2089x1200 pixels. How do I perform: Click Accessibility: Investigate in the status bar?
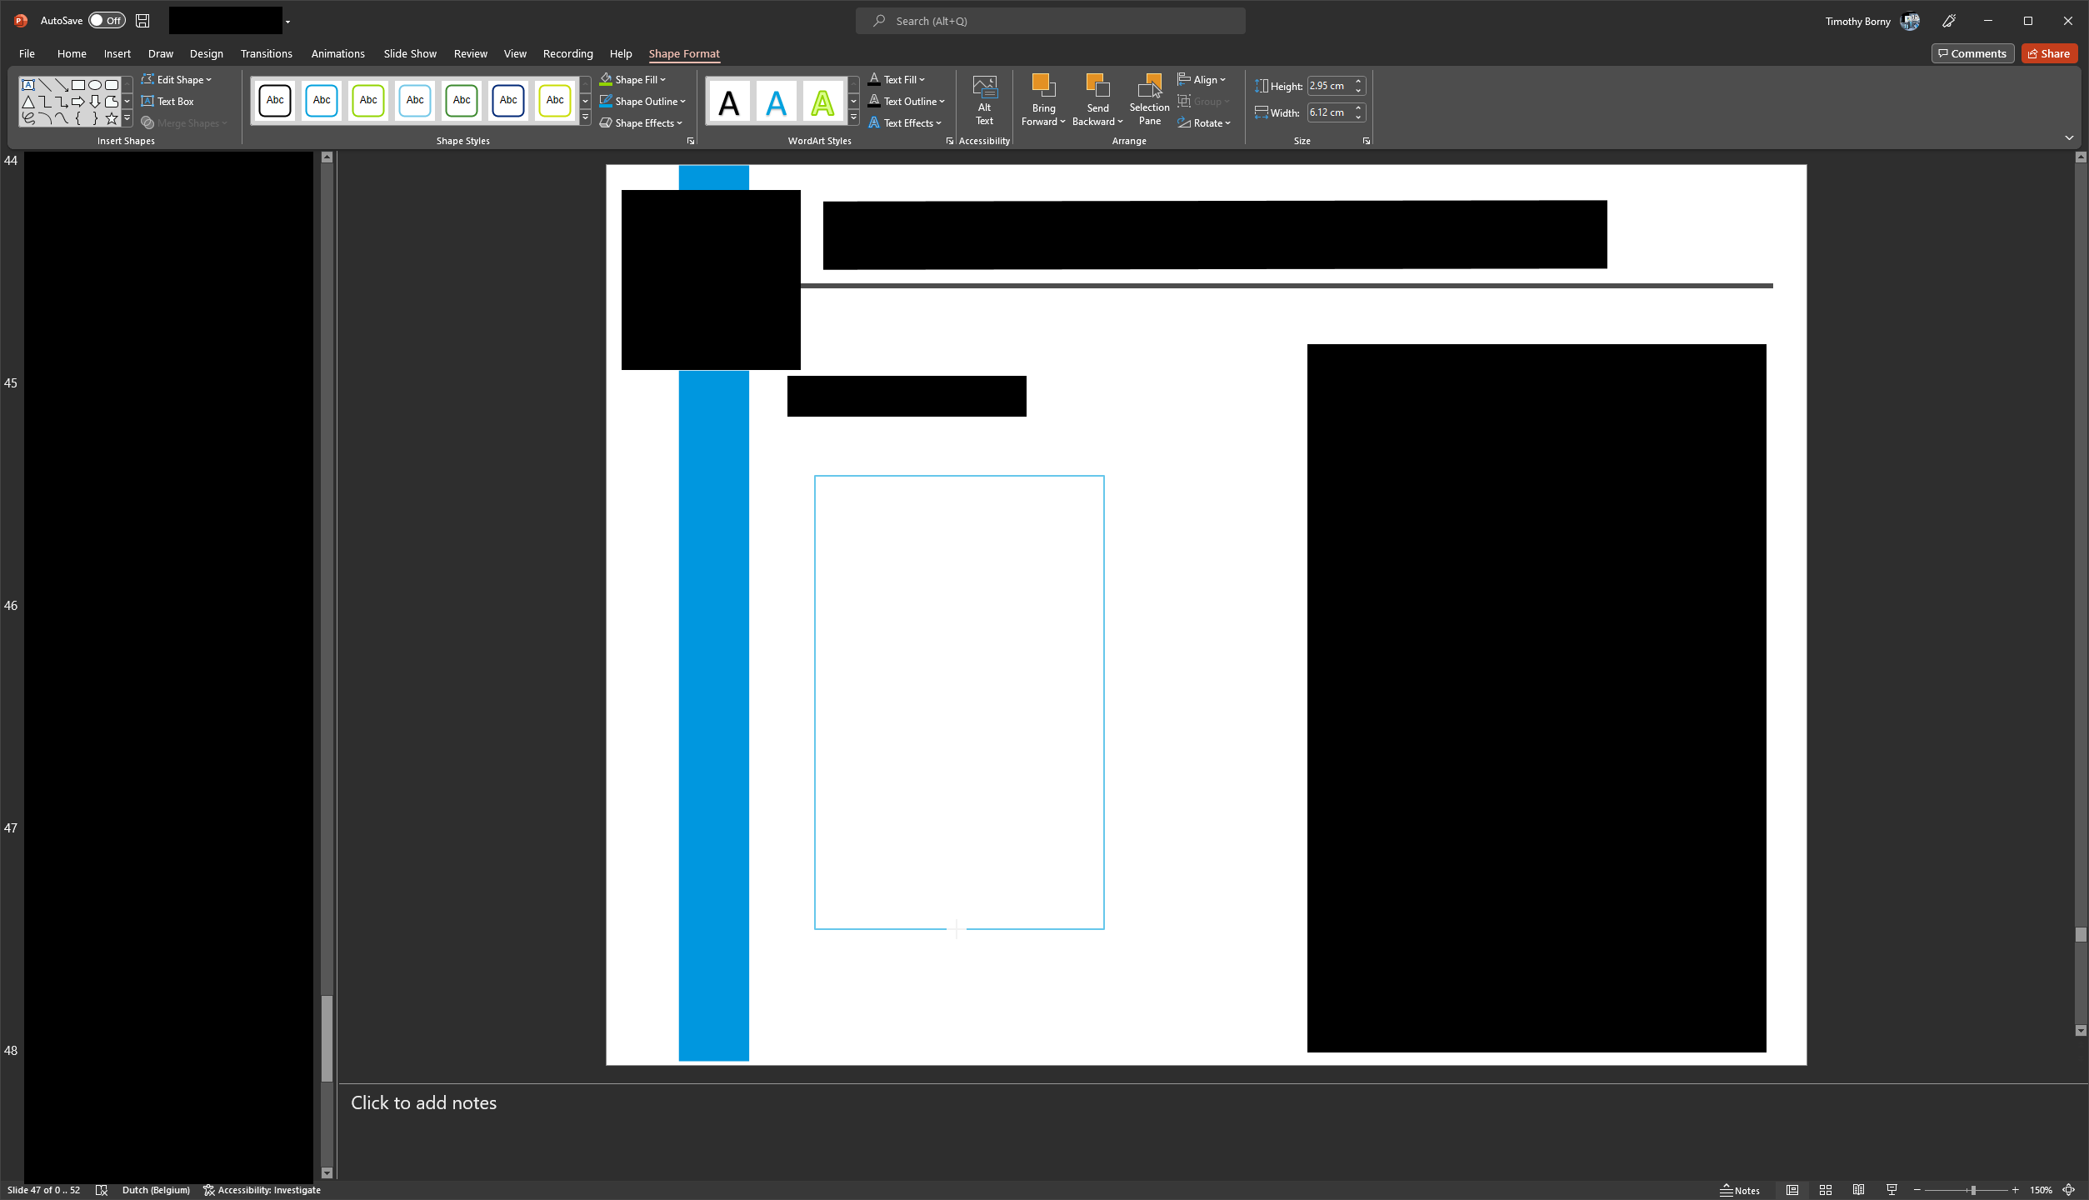(262, 1190)
